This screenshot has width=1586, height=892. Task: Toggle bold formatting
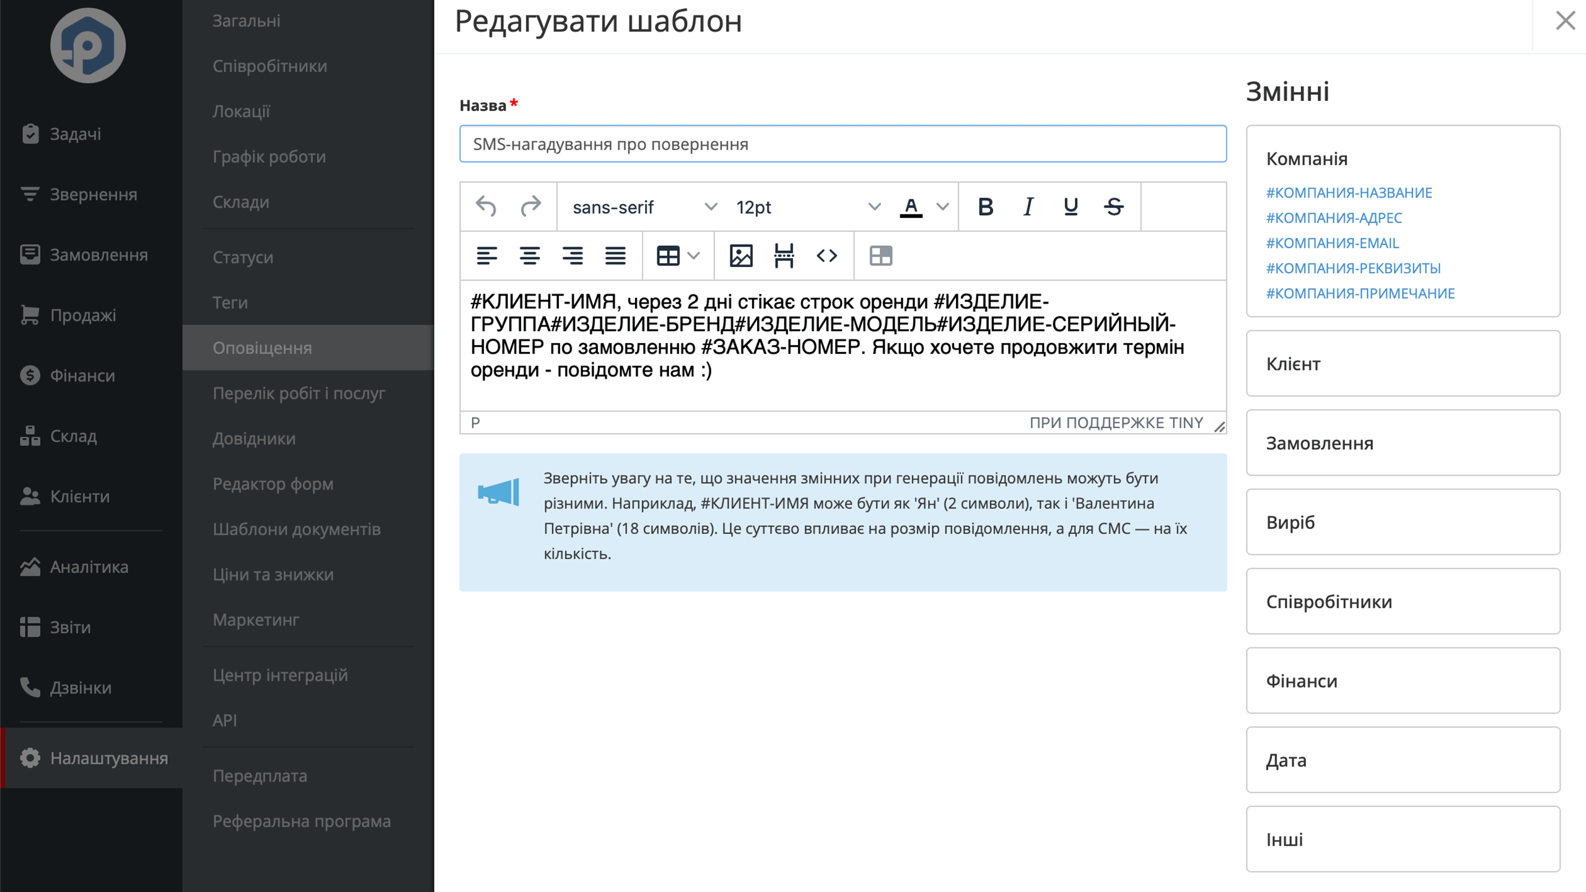pyautogui.click(x=985, y=206)
